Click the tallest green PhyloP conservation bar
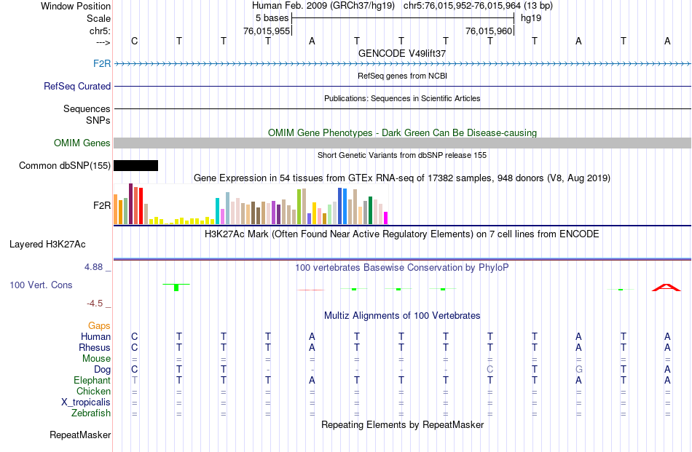692x452 pixels. [x=176, y=288]
